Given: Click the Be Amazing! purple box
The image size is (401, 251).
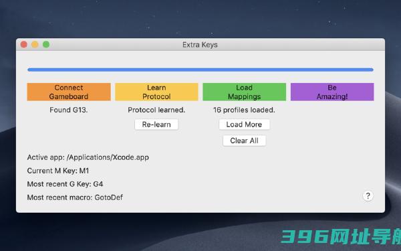Looking at the screenshot, I should [332, 92].
